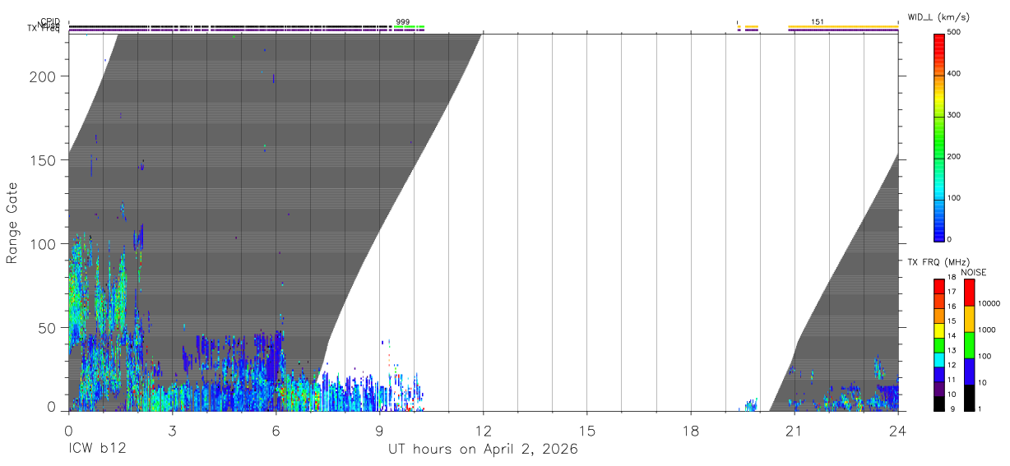
Task: Click the CPID value '999' above the plot
Action: point(403,22)
